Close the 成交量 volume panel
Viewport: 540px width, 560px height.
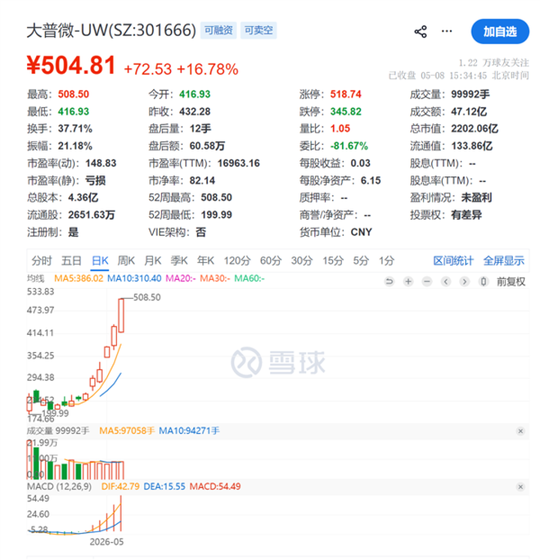pos(520,431)
